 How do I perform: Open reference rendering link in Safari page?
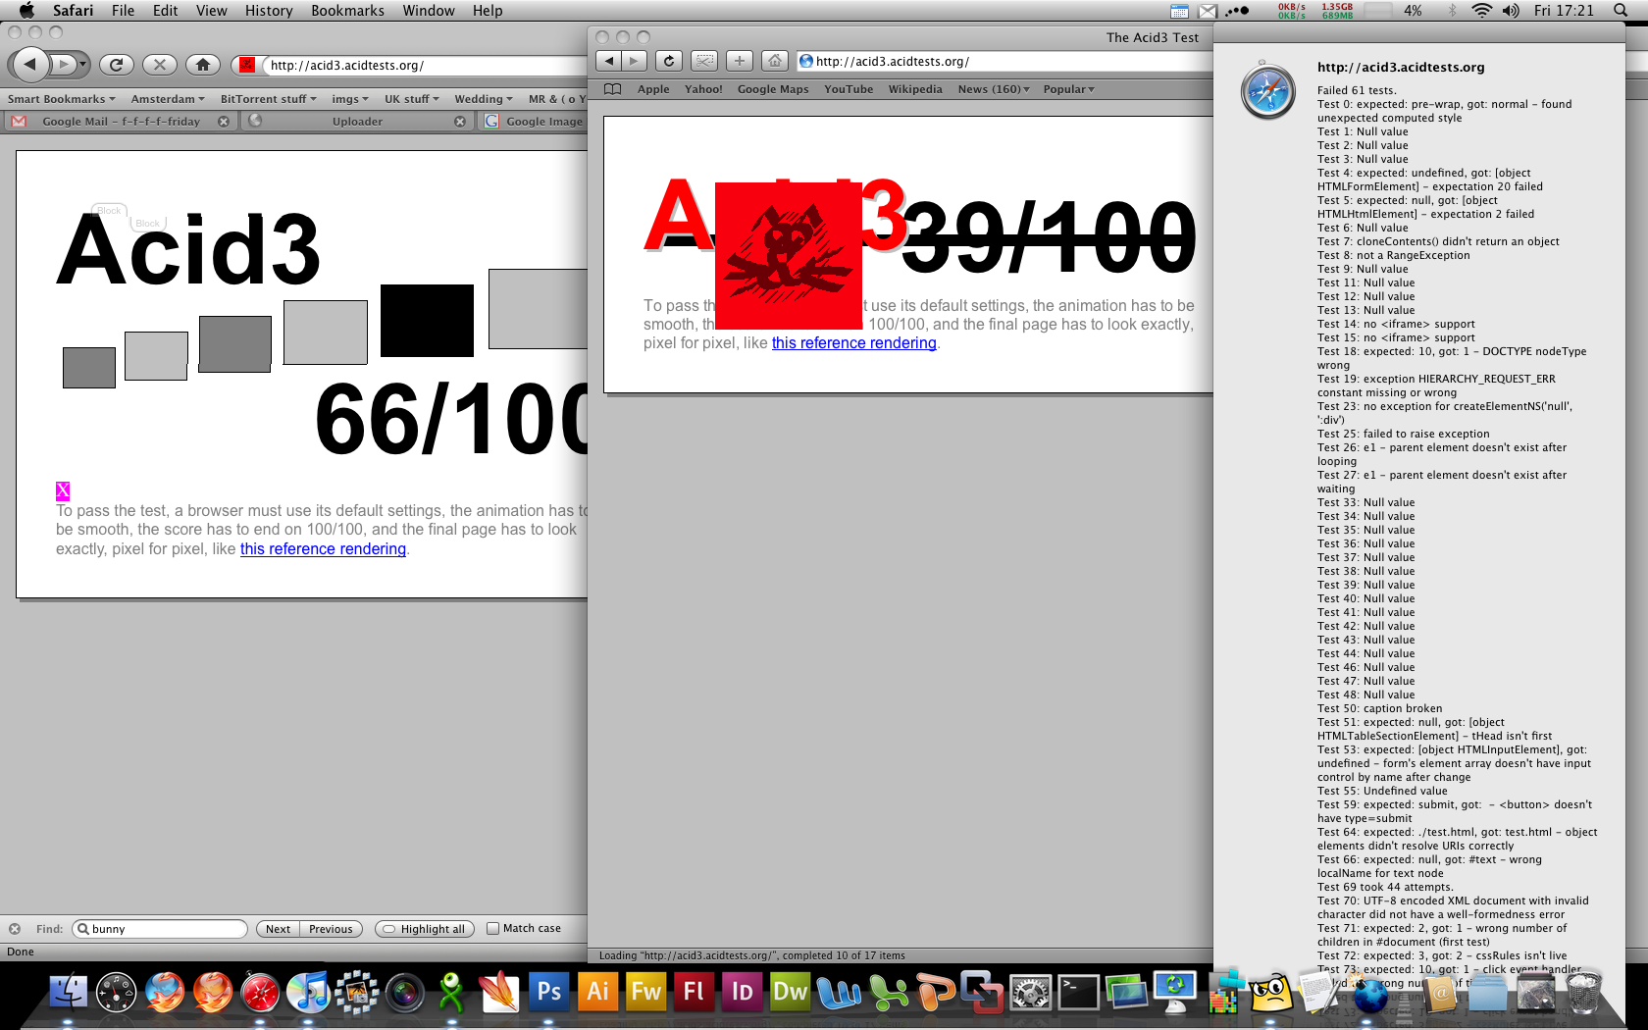click(x=854, y=343)
